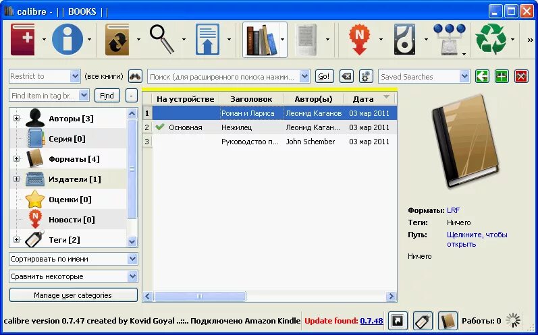Click the Find button
The image size is (538, 335).
click(107, 96)
